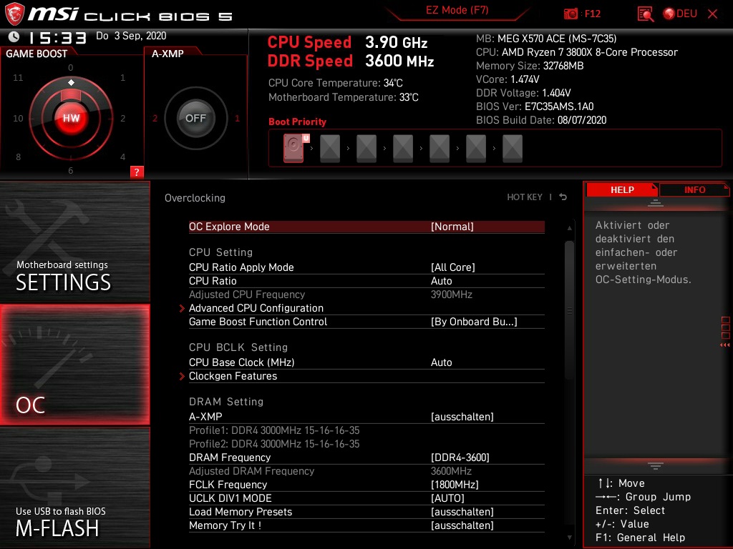Click the clock icon beside the time
This screenshot has width=733, height=549.
point(14,36)
